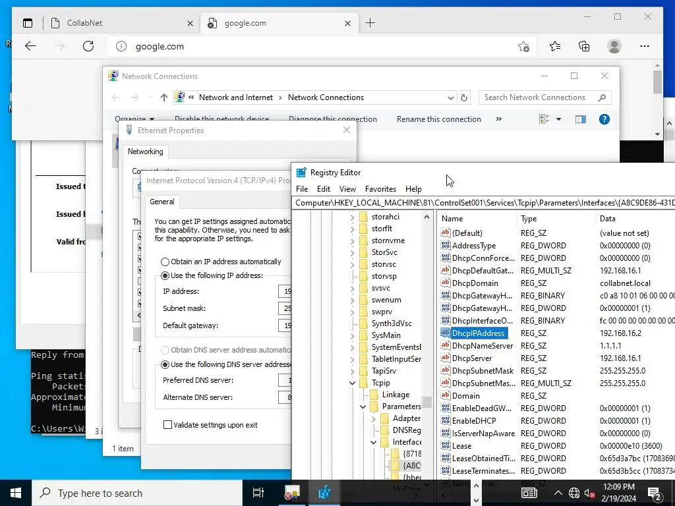This screenshot has height=506, width=675.
Task: Click the browser back arrow icon
Action: [30, 46]
